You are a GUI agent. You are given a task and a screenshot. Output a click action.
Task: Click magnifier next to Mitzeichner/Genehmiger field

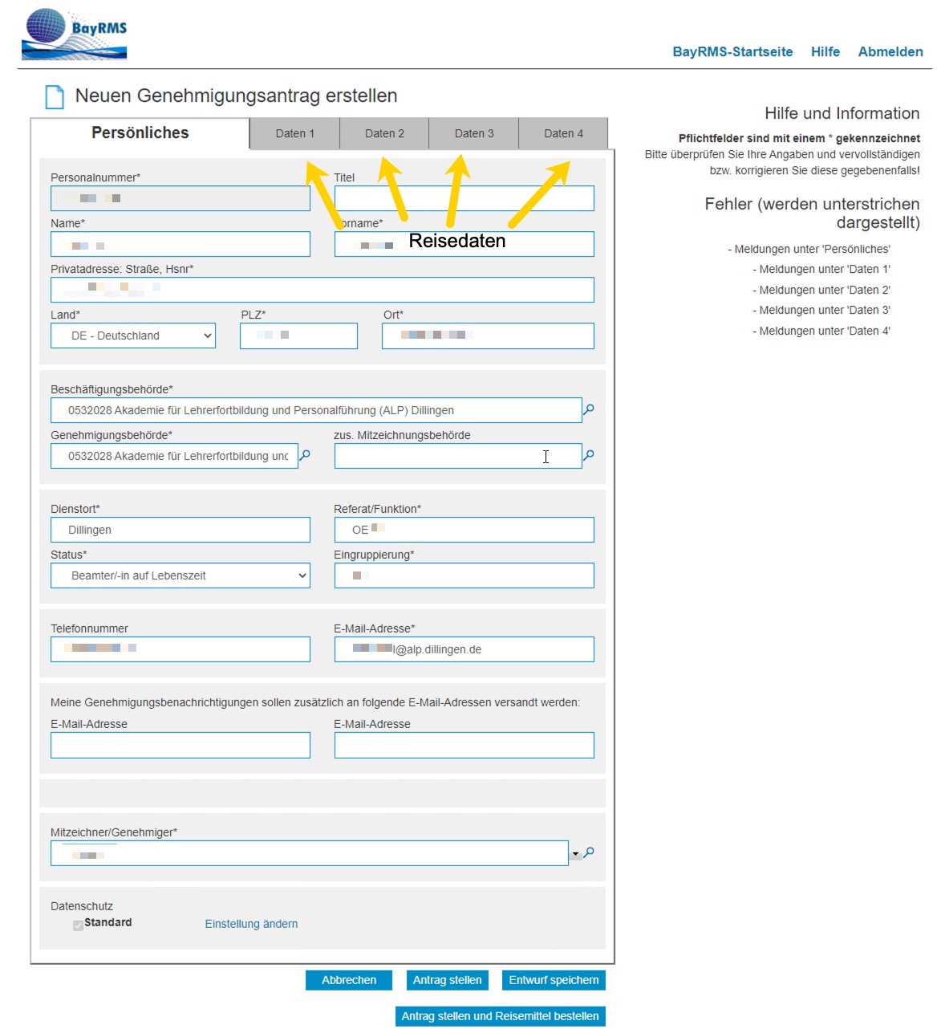point(589,853)
